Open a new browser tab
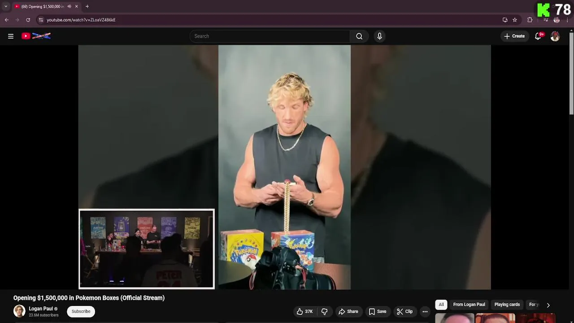The image size is (574, 323). 87,6
